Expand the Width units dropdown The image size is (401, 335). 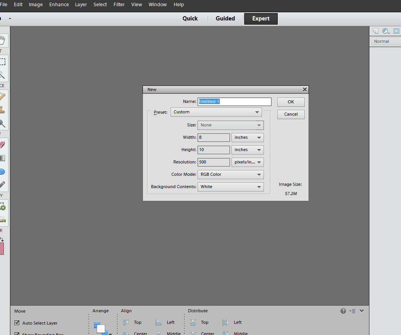247,138
